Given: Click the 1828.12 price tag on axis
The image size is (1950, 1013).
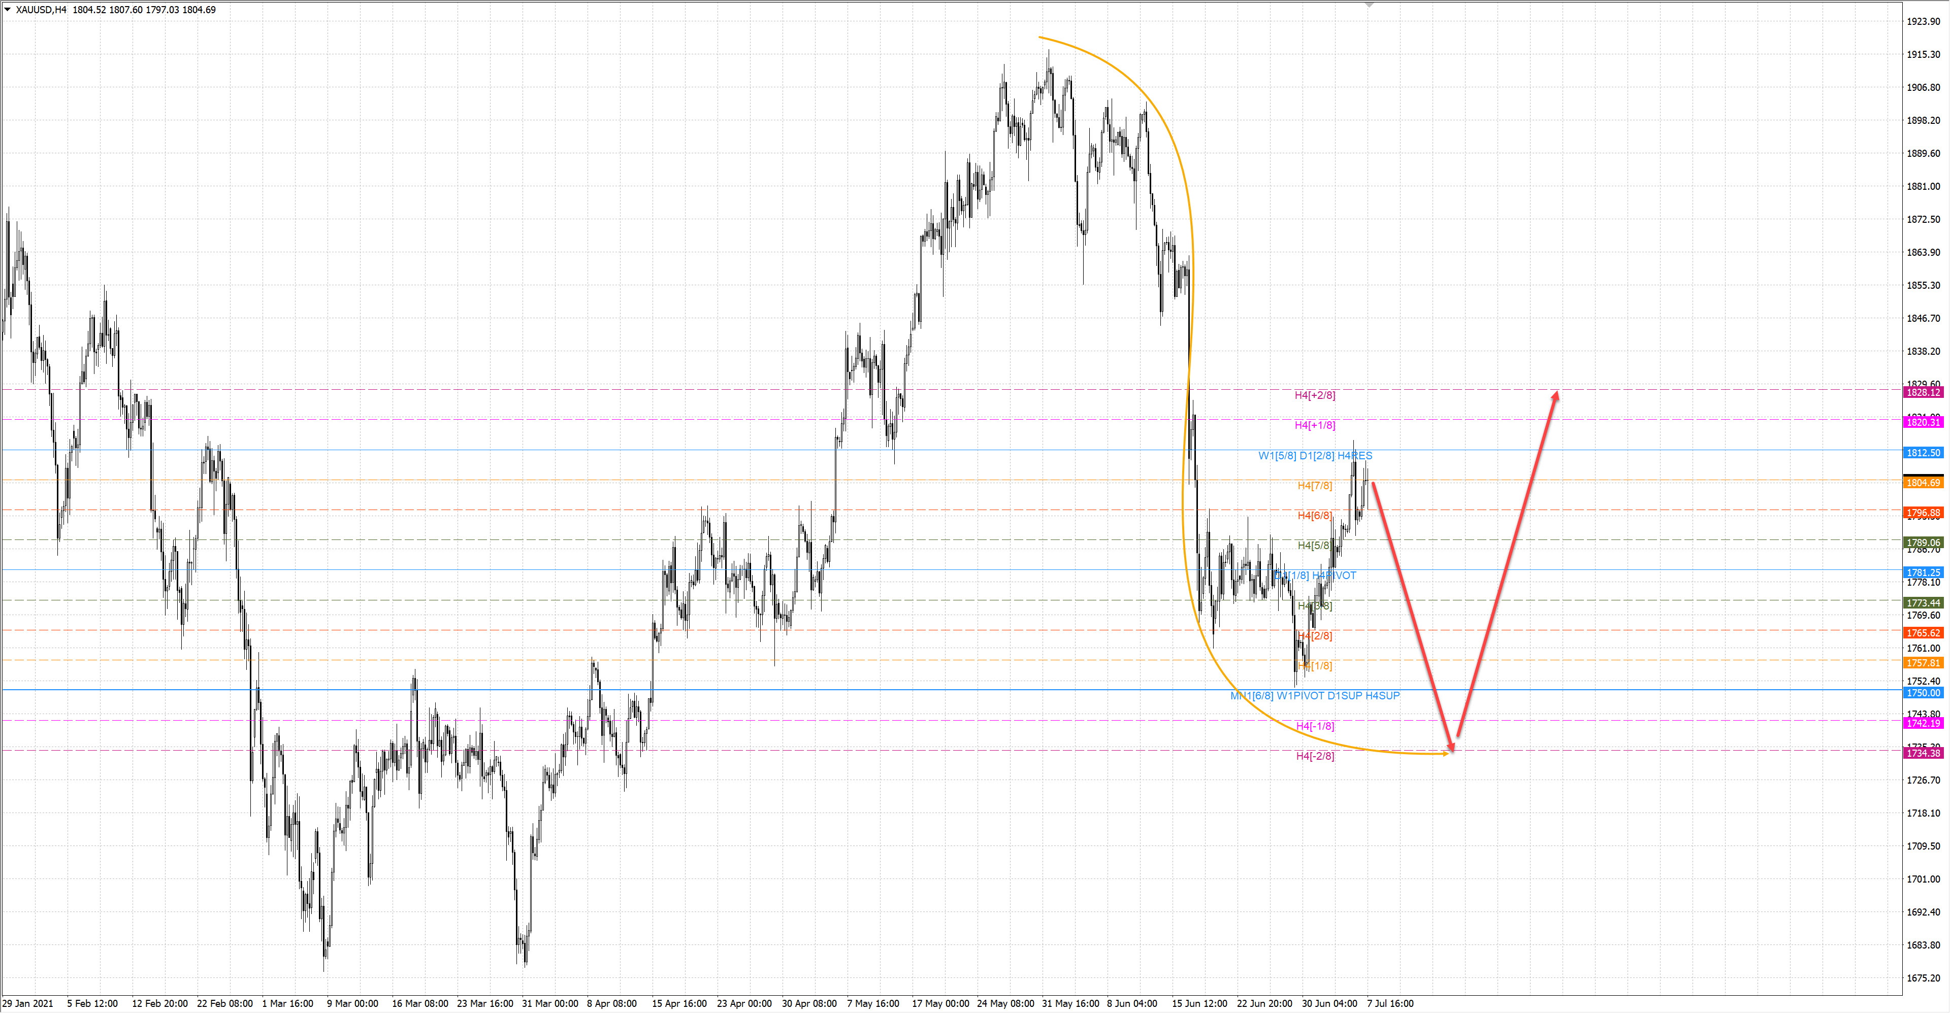Looking at the screenshot, I should [1923, 392].
